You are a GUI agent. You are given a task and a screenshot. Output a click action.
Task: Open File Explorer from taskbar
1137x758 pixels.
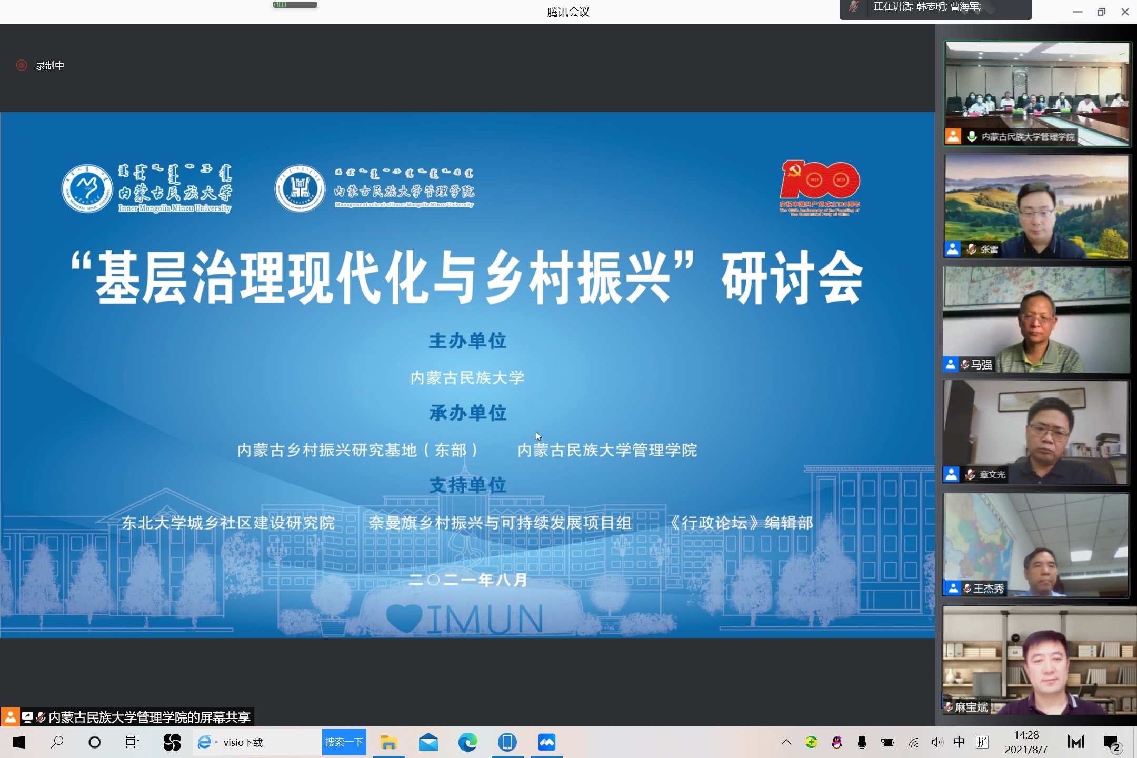388,742
